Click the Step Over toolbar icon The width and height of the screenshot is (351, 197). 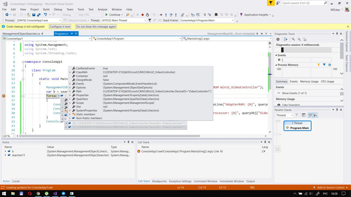point(171,15)
